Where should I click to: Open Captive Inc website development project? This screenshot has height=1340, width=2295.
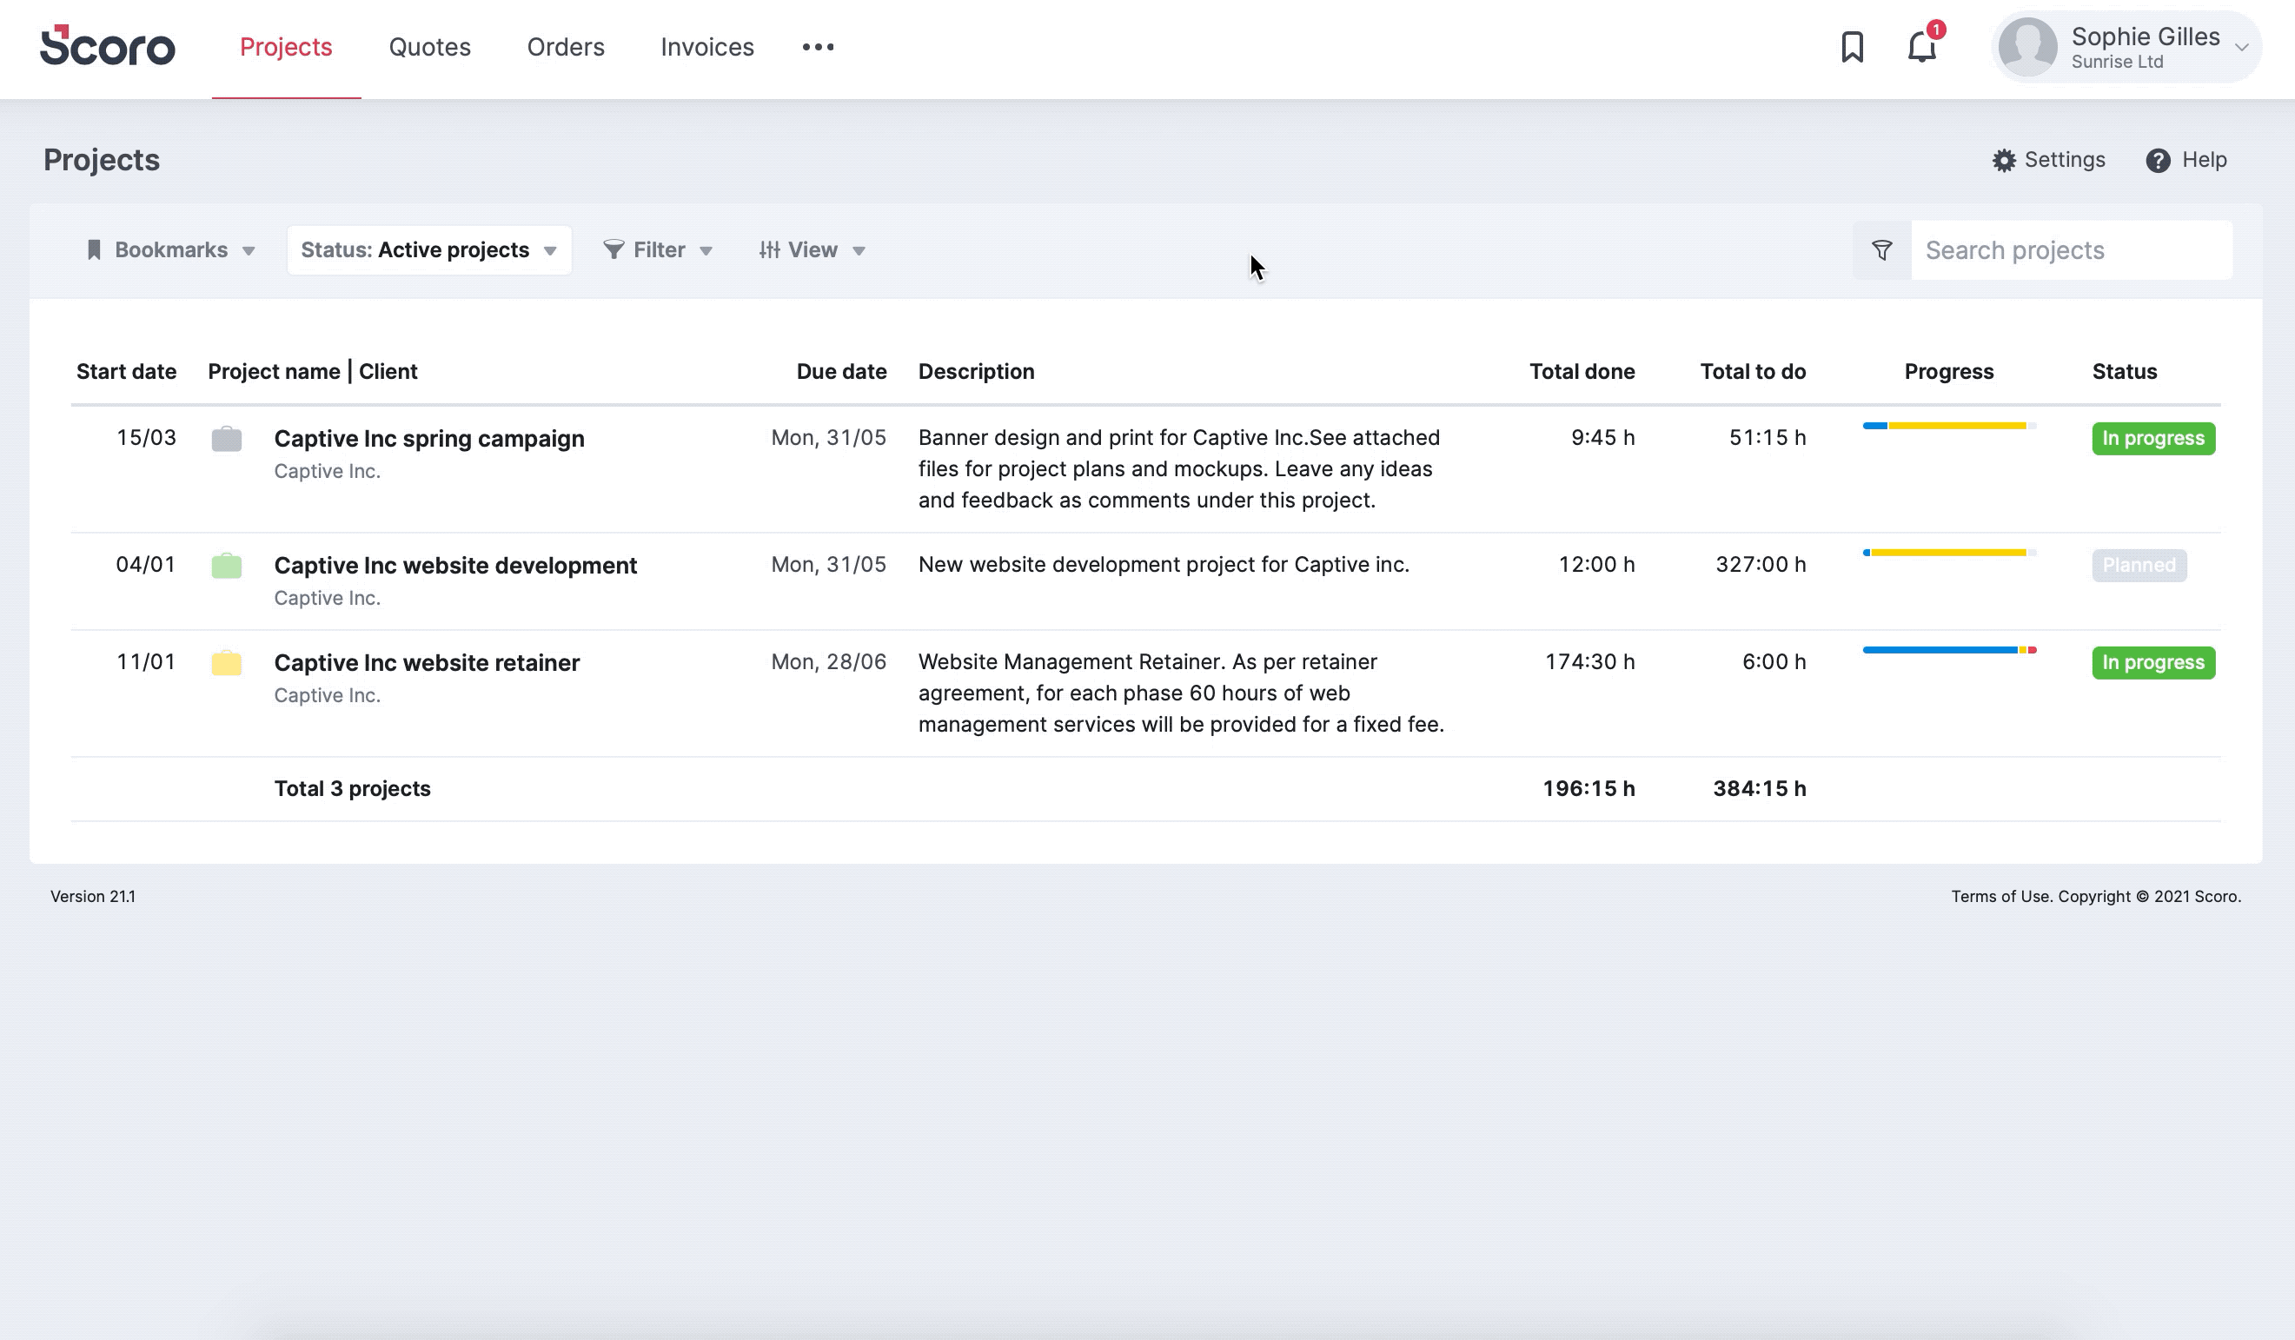(x=455, y=566)
